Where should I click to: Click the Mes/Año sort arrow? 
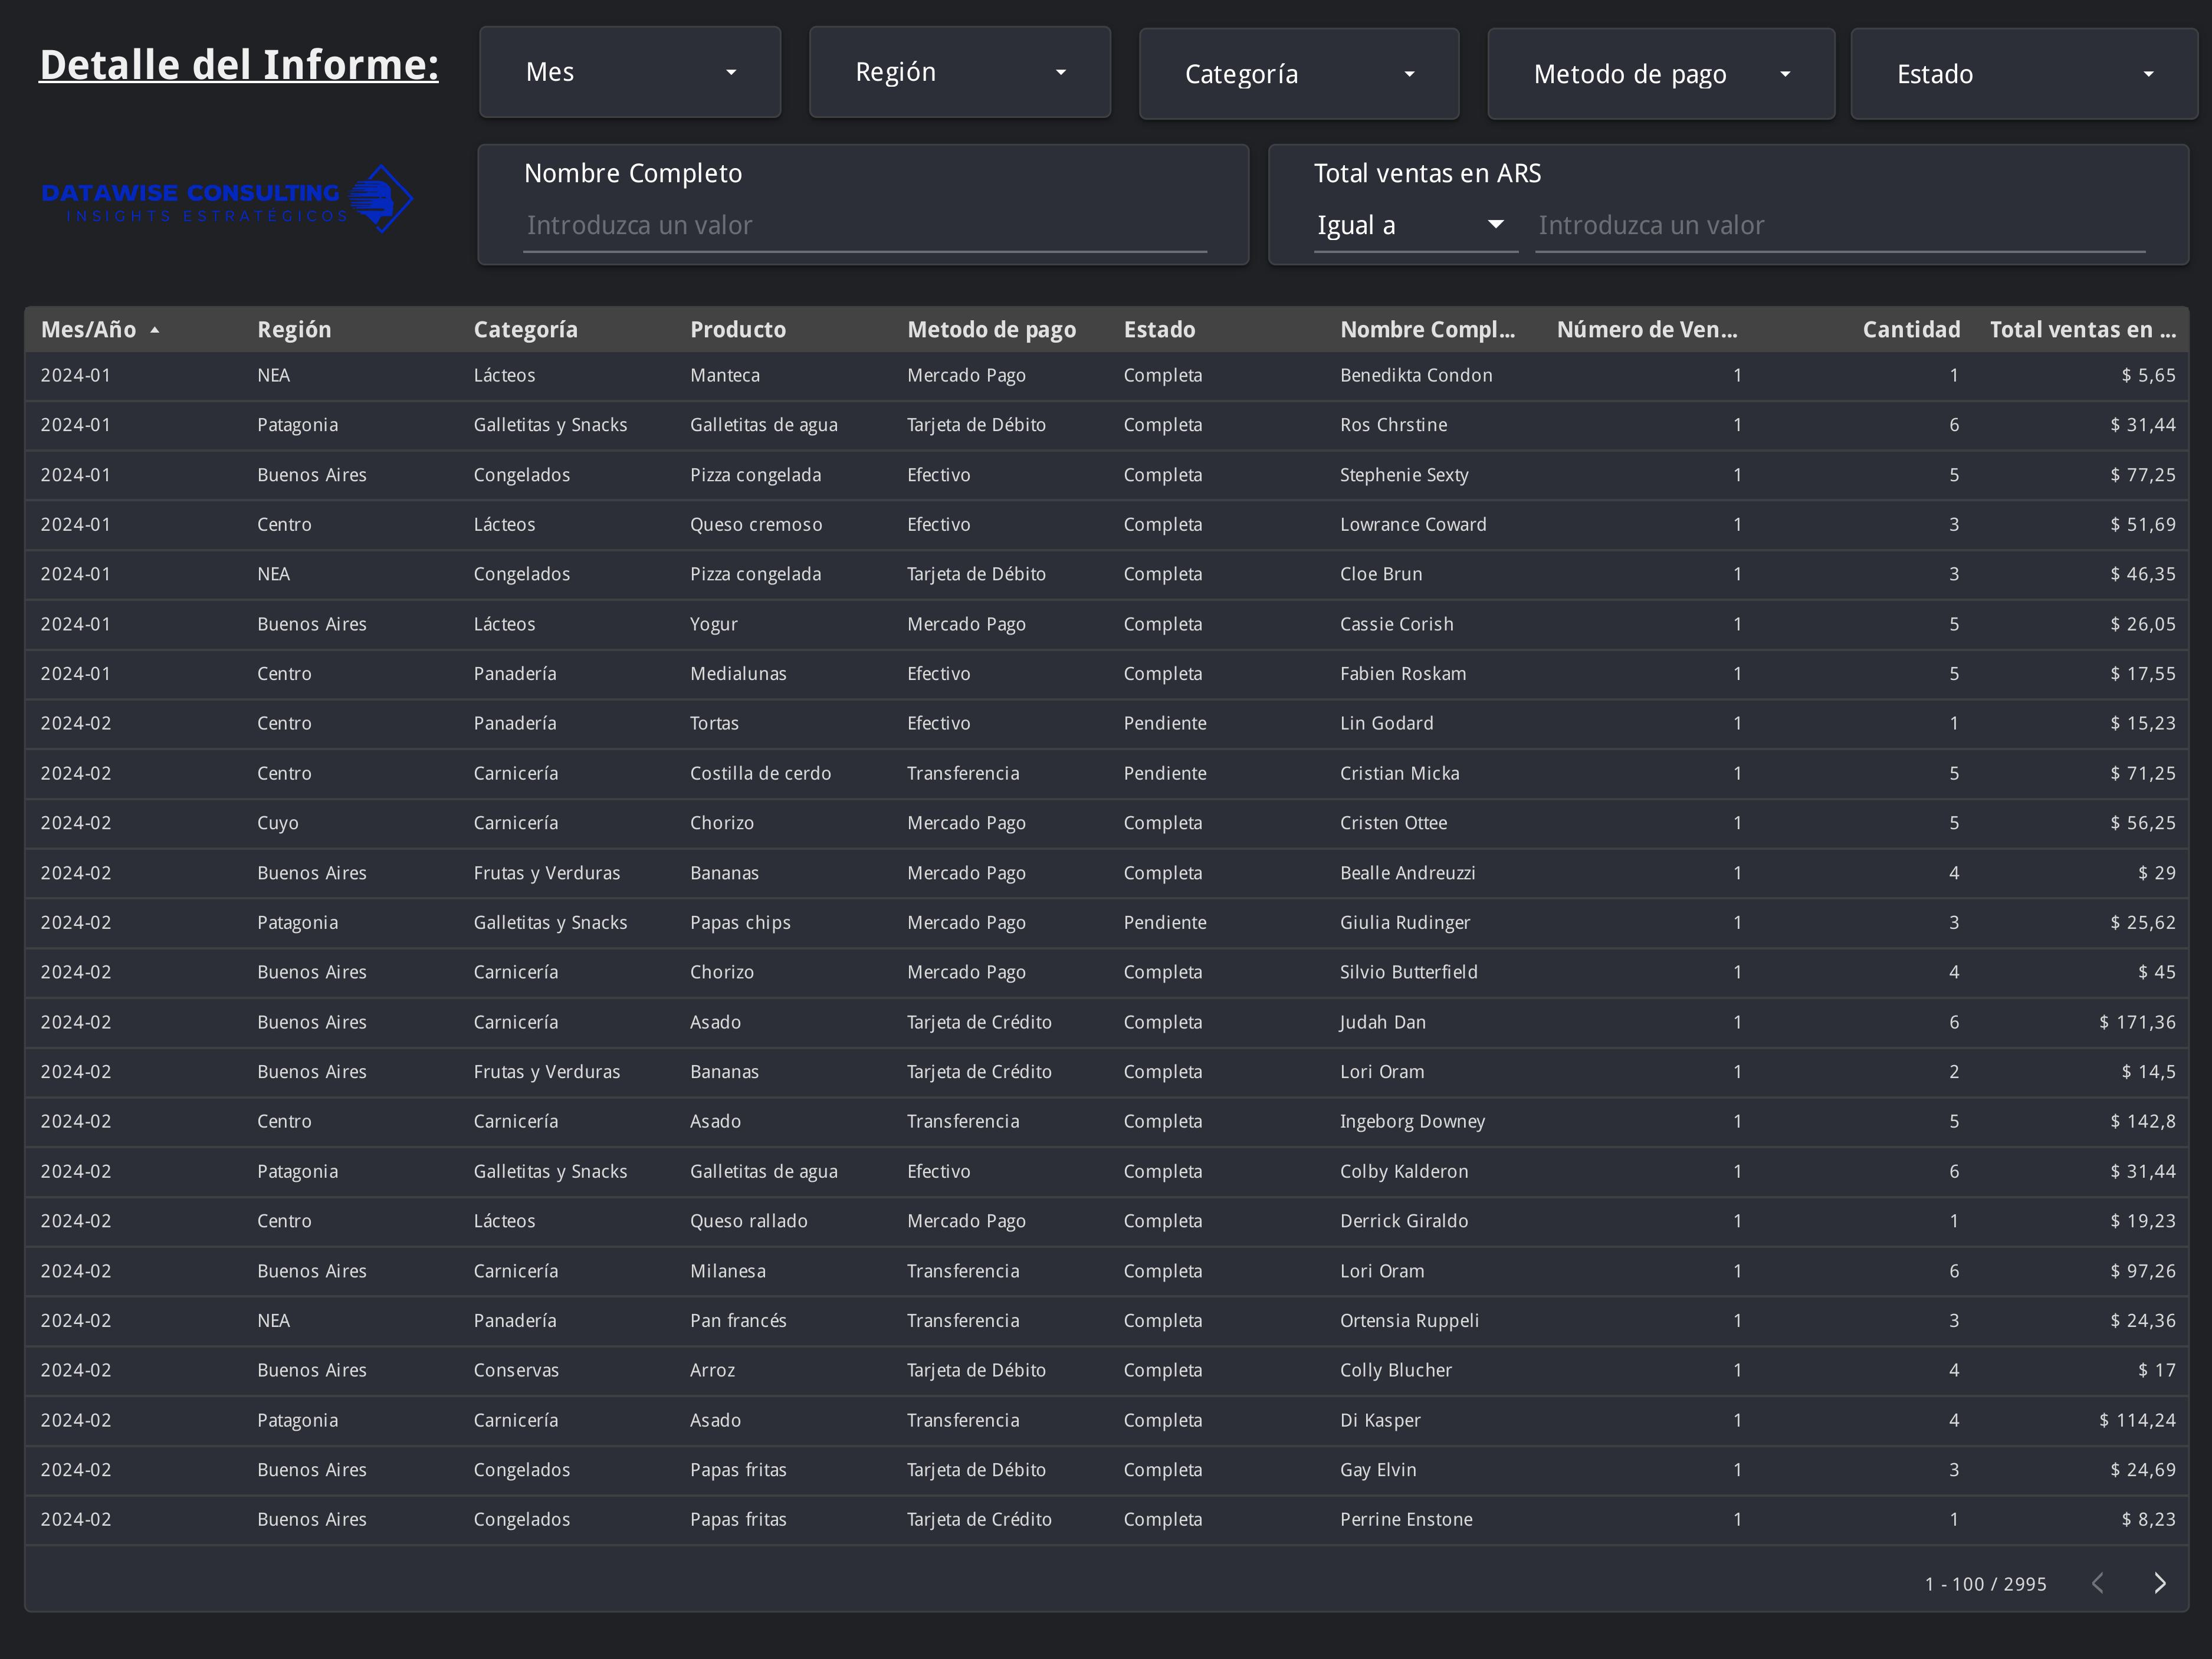(x=156, y=329)
